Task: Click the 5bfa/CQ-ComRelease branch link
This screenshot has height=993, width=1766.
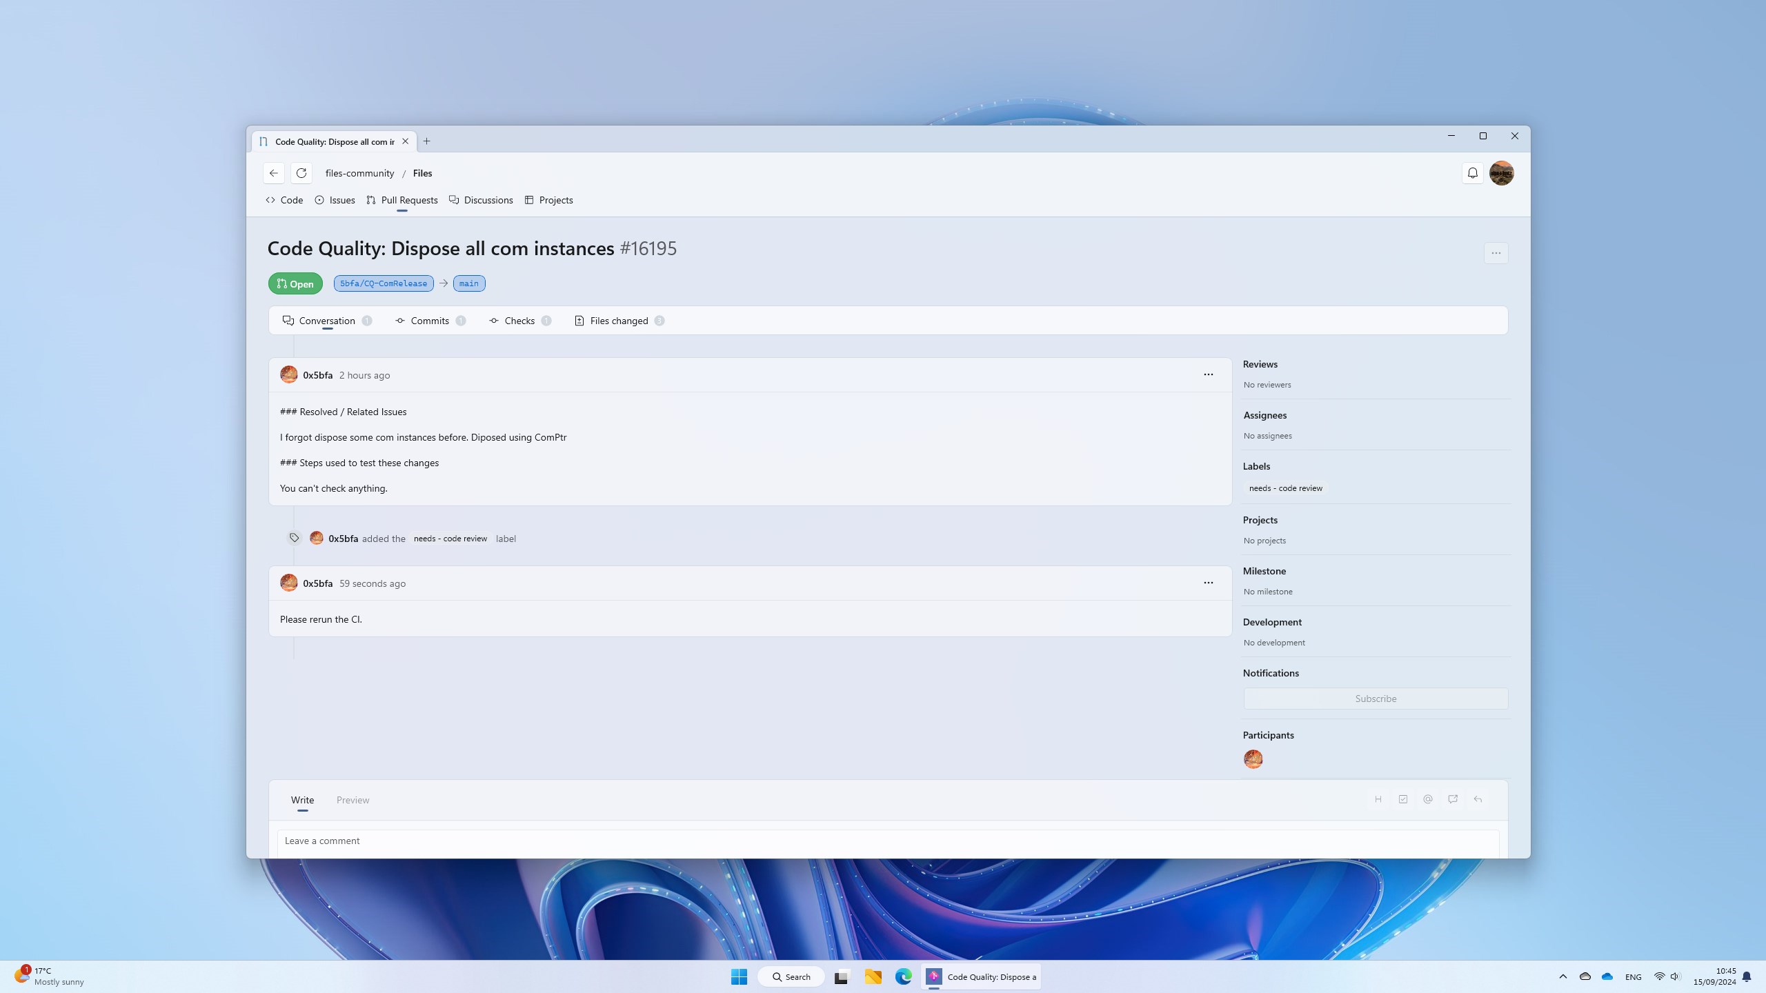Action: (384, 283)
